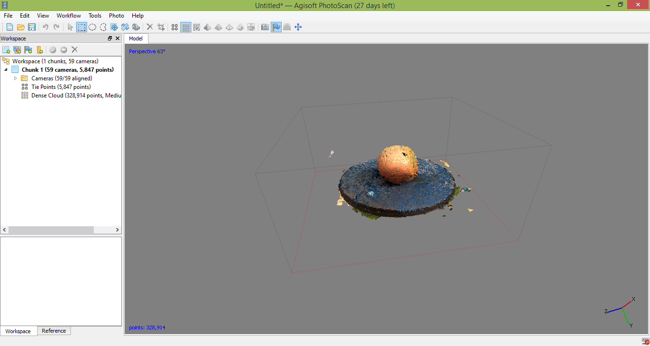Screen dimensions: 650x346
Task: Show Dense Cloud Classes view
Action: click(x=197, y=27)
